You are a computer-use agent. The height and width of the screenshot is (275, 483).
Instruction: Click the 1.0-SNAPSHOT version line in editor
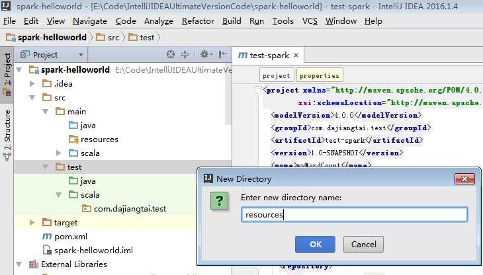337,153
